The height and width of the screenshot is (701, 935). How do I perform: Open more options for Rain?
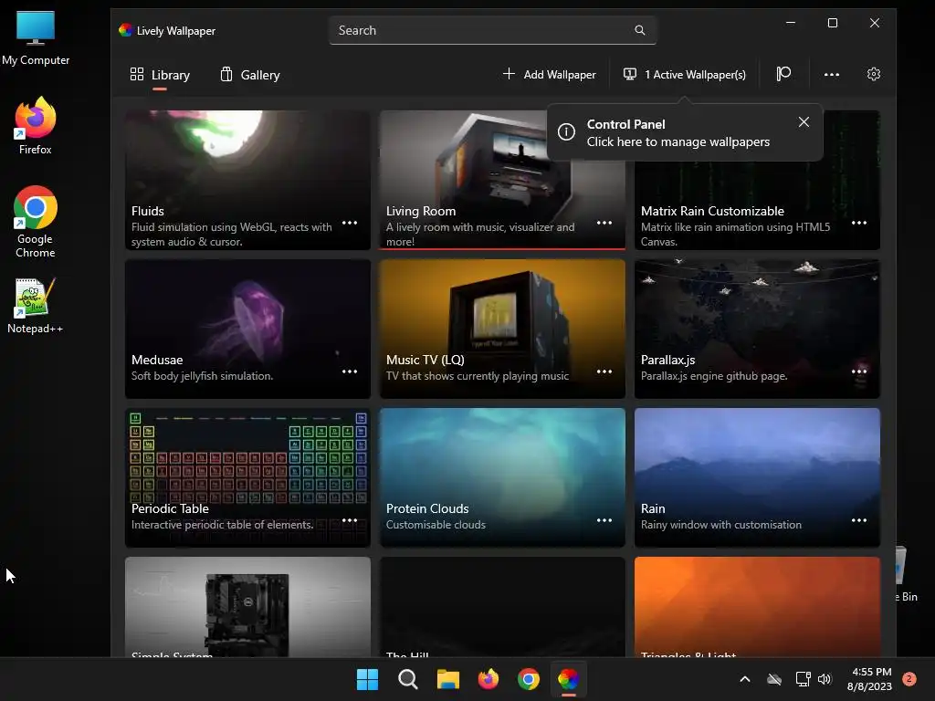(858, 520)
